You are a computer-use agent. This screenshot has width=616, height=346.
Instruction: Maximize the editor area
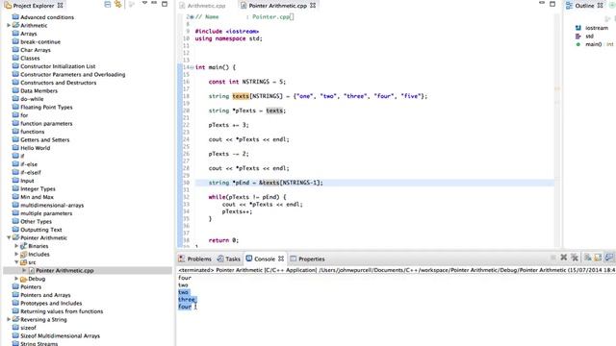pyautogui.click(x=552, y=4)
